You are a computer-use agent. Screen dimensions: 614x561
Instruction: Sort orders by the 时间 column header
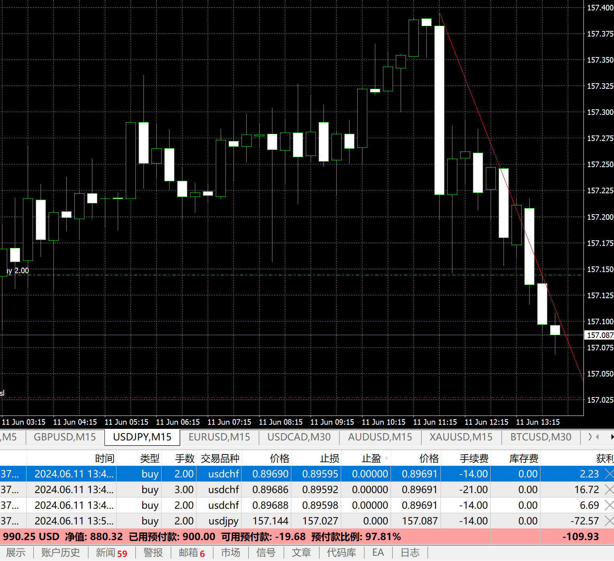72,459
